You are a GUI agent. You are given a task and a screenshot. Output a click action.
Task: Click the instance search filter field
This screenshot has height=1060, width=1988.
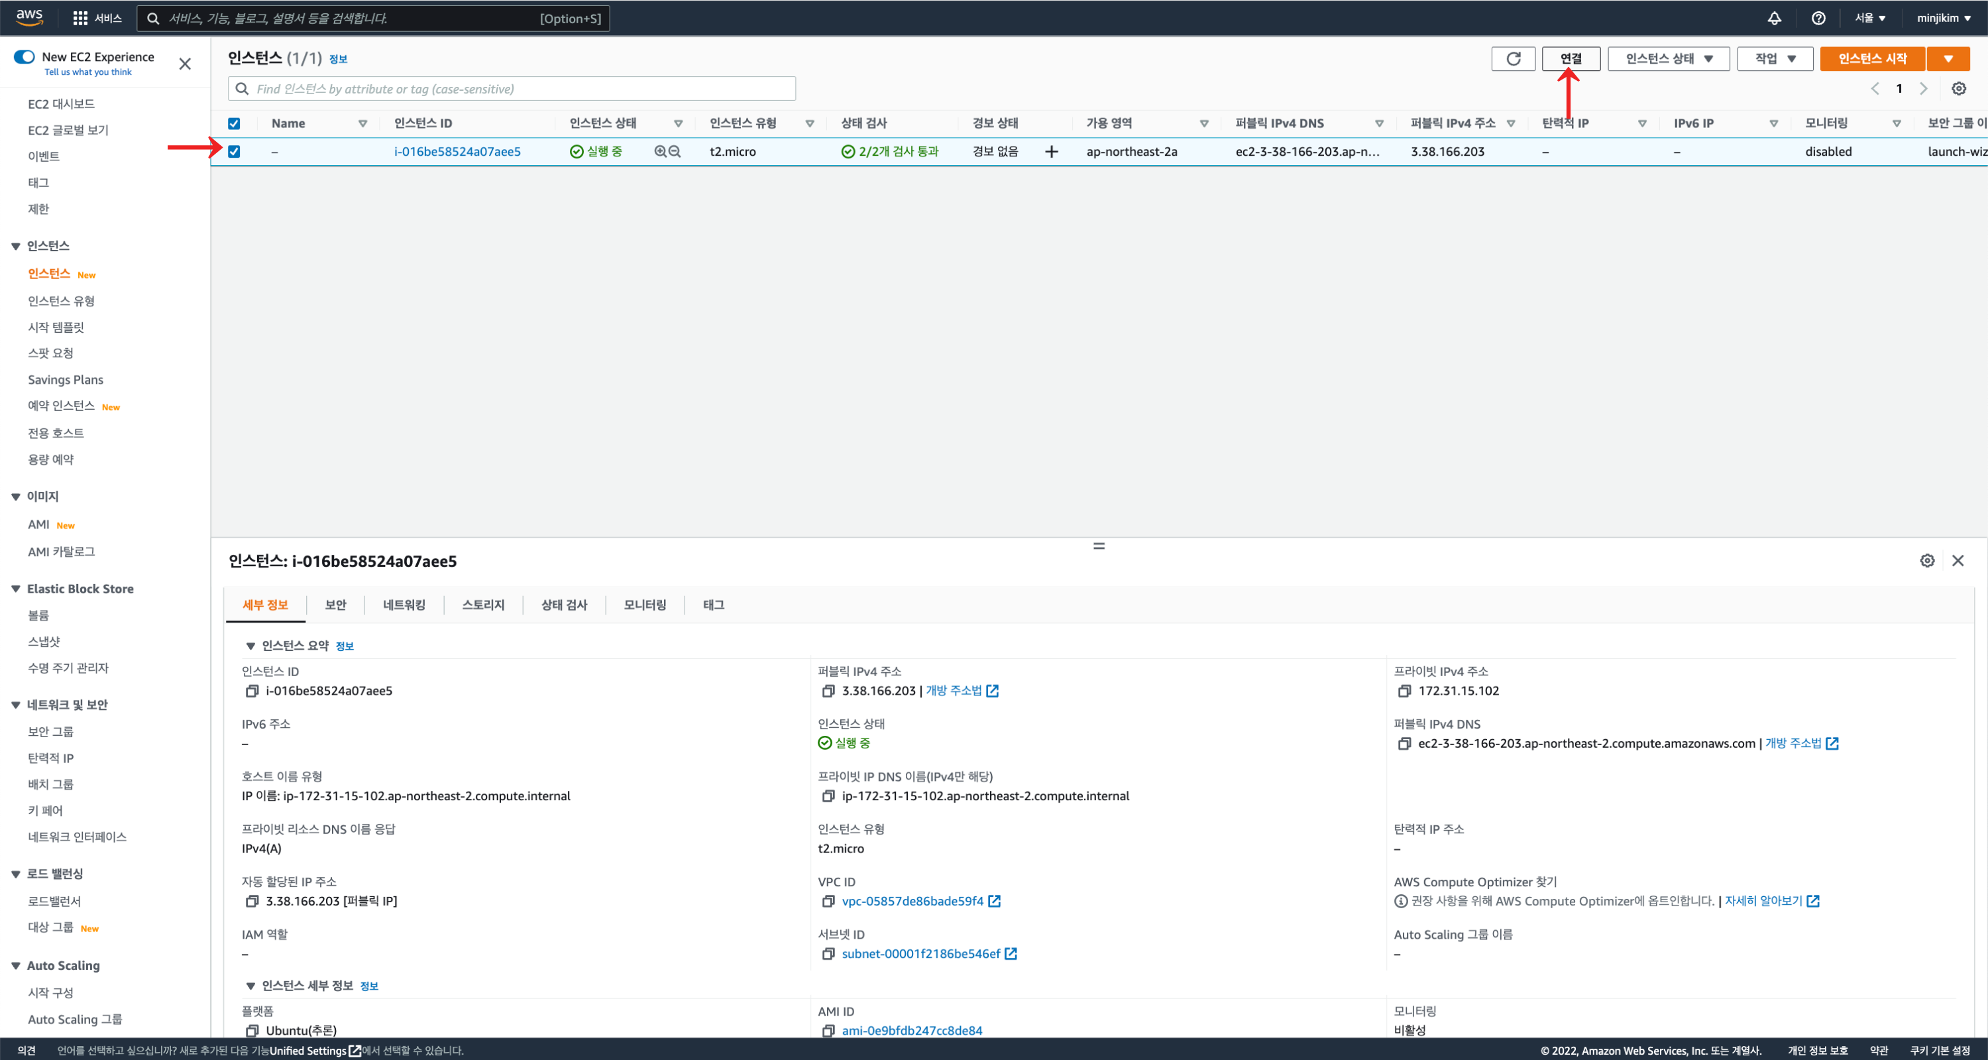coord(512,89)
